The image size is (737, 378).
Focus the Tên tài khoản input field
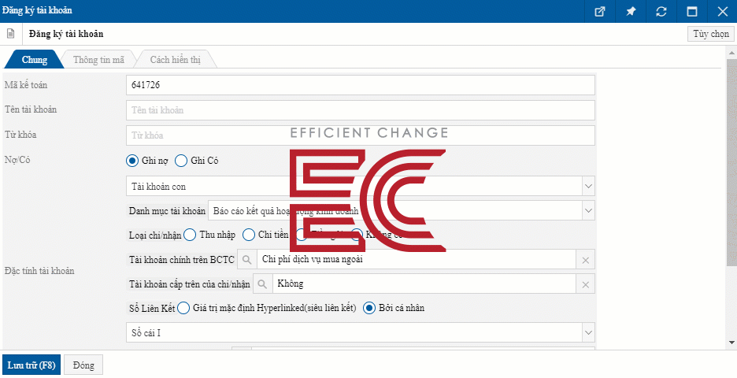tap(361, 110)
